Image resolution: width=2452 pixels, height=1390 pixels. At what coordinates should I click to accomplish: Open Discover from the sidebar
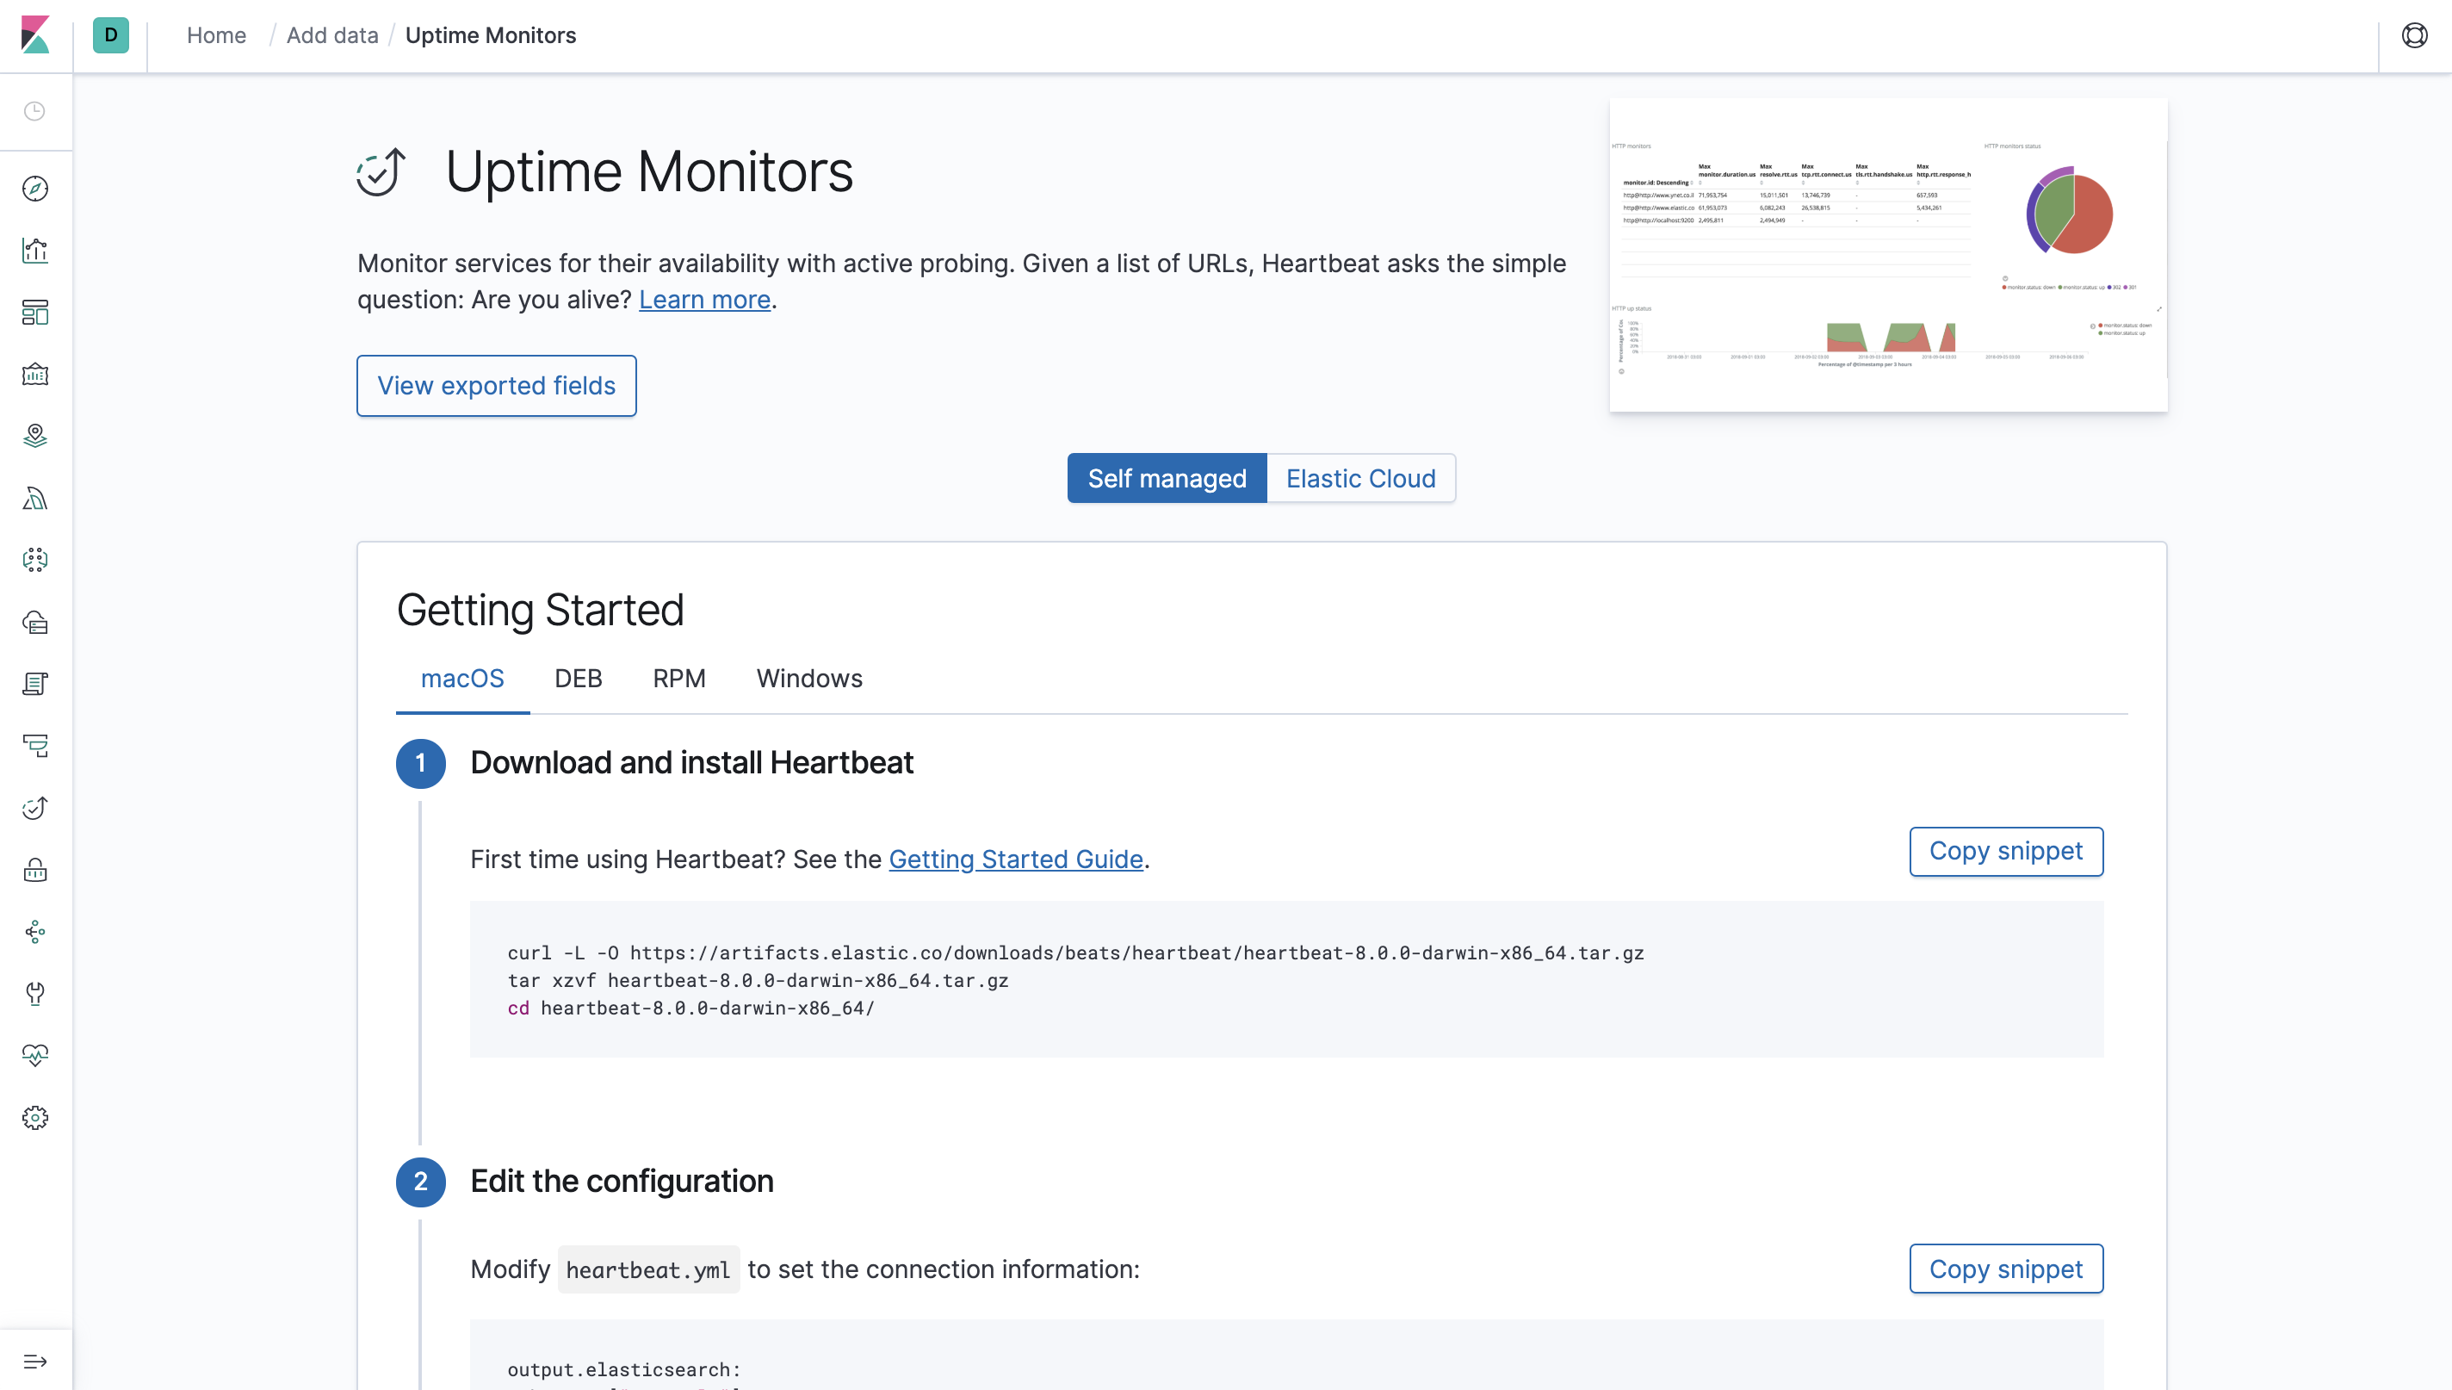click(35, 189)
